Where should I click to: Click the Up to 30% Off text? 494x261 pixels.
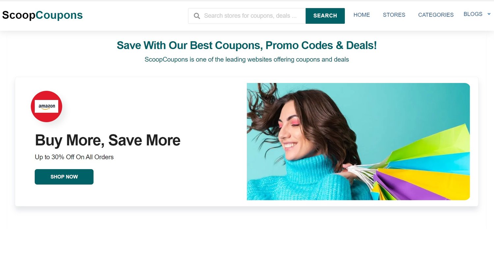[x=74, y=157]
